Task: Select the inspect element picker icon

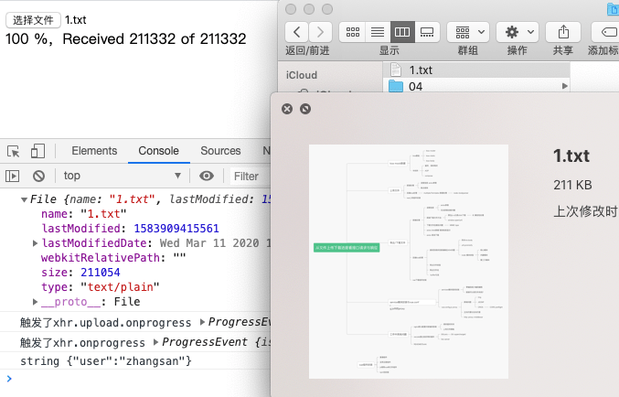Action: 14,151
